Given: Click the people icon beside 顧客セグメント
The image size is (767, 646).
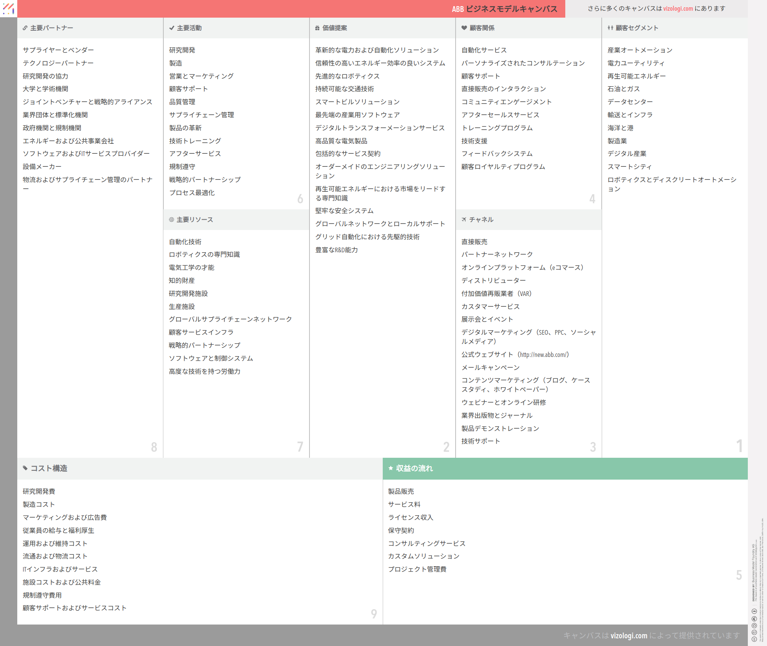Looking at the screenshot, I should [610, 28].
